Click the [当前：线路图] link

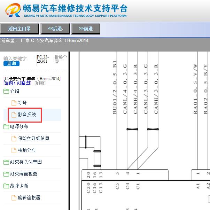(x=17, y=83)
